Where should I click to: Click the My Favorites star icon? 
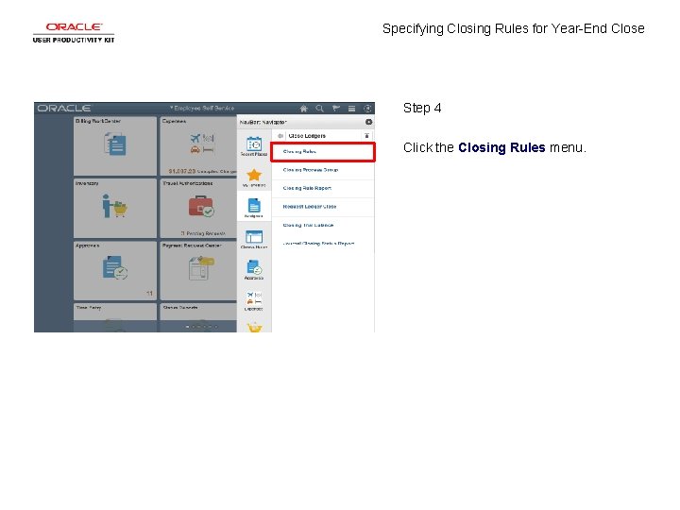(x=254, y=178)
